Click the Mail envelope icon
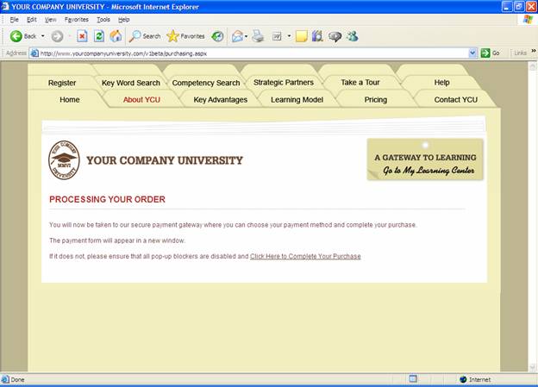This screenshot has height=387, width=538. (237, 36)
